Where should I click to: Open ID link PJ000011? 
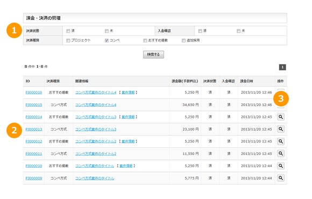(34, 154)
